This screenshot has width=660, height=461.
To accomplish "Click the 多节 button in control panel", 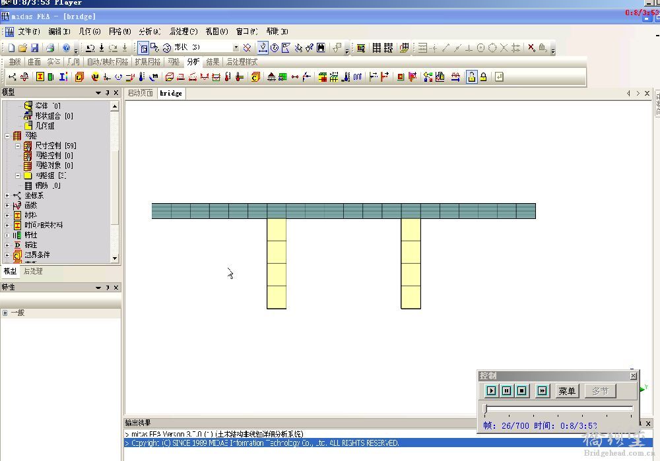I will click(x=600, y=390).
